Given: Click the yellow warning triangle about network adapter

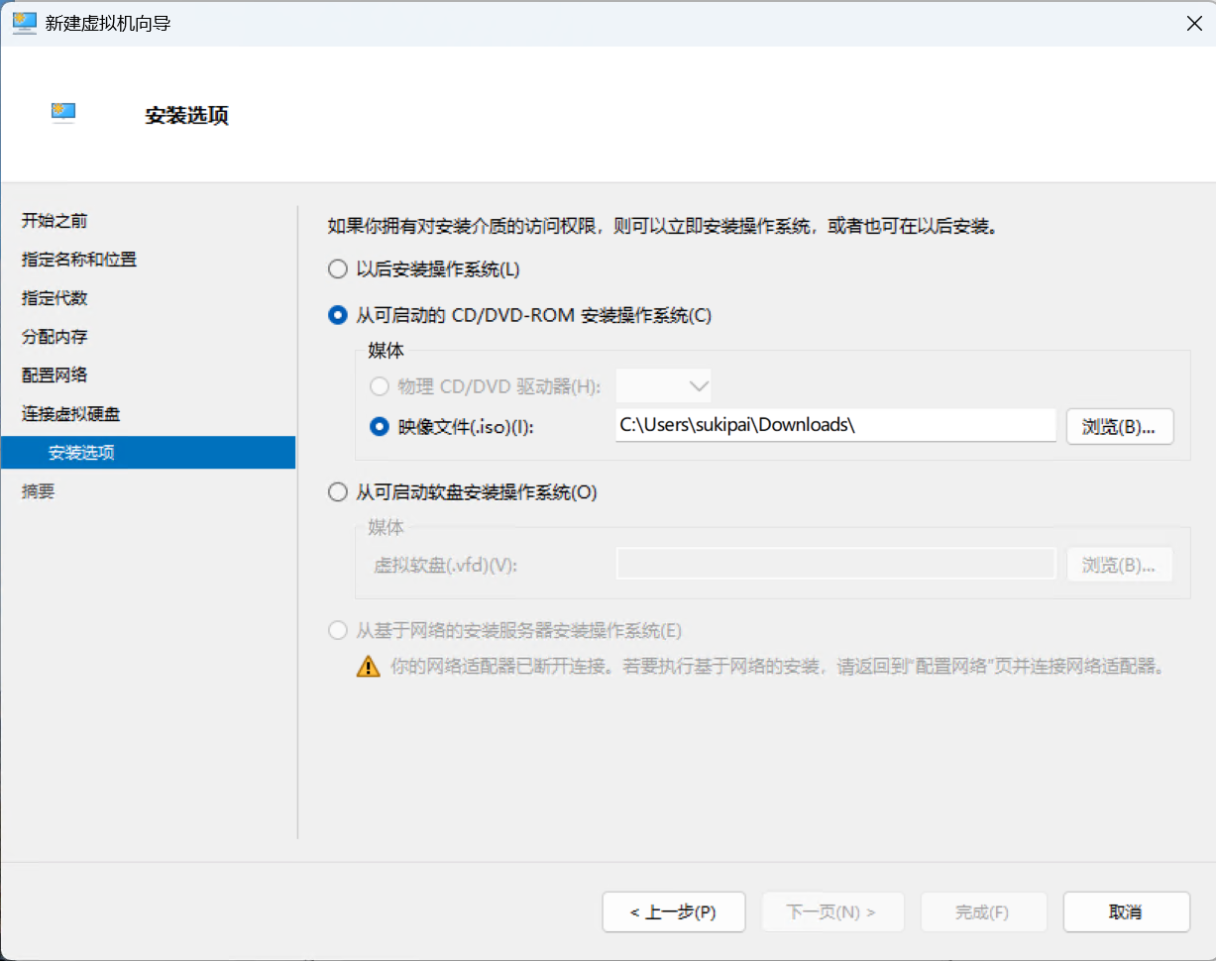Looking at the screenshot, I should tap(368, 667).
